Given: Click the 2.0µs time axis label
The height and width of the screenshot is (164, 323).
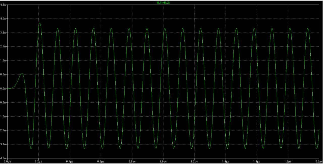Looking at the screenshot, I should (x=318, y=161).
